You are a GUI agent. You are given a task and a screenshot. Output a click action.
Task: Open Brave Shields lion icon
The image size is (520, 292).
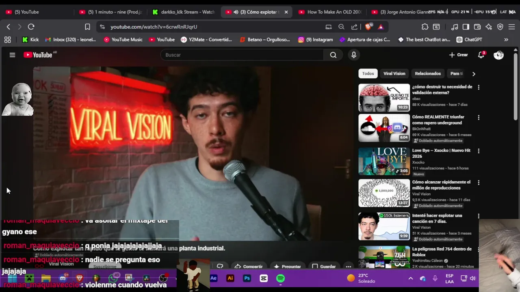pyautogui.click(x=368, y=27)
